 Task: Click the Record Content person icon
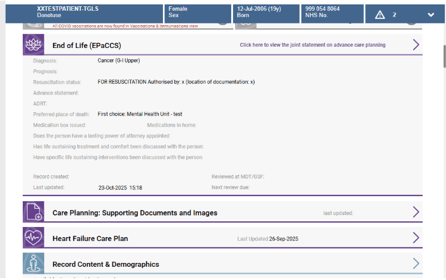point(33,263)
